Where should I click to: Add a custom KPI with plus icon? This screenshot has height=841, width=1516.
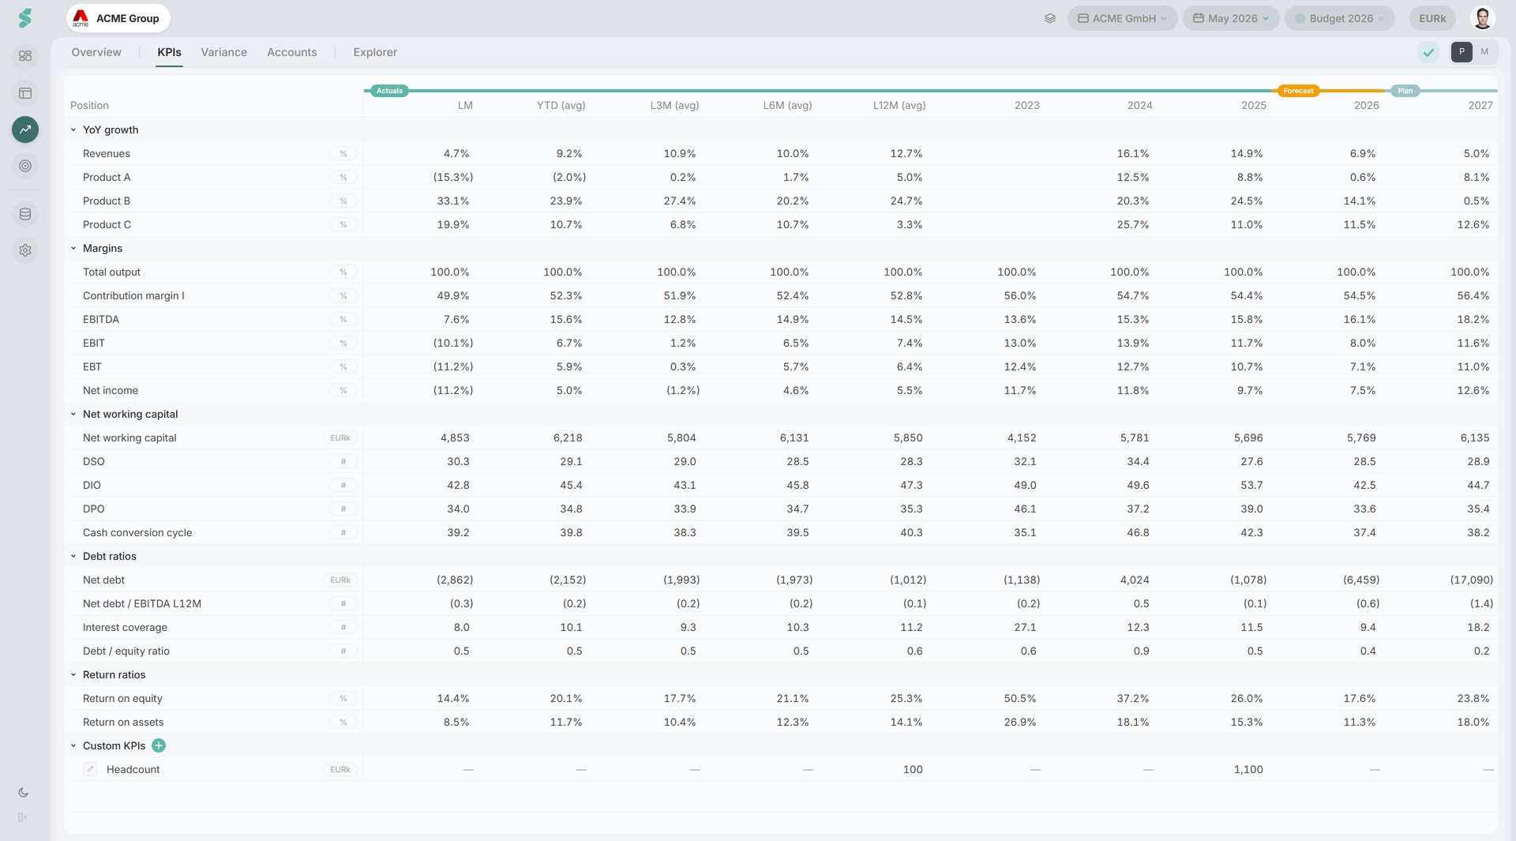click(x=159, y=745)
